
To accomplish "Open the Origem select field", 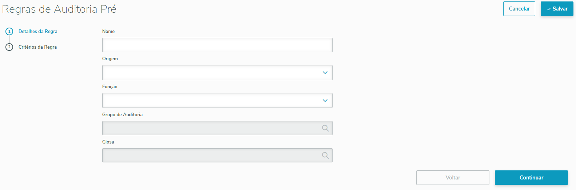I will pyautogui.click(x=211, y=73).
